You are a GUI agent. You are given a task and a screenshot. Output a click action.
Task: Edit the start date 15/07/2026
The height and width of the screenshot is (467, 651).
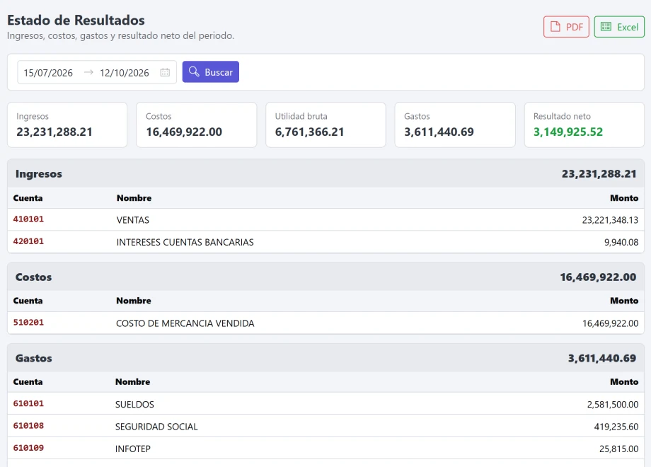tap(48, 73)
